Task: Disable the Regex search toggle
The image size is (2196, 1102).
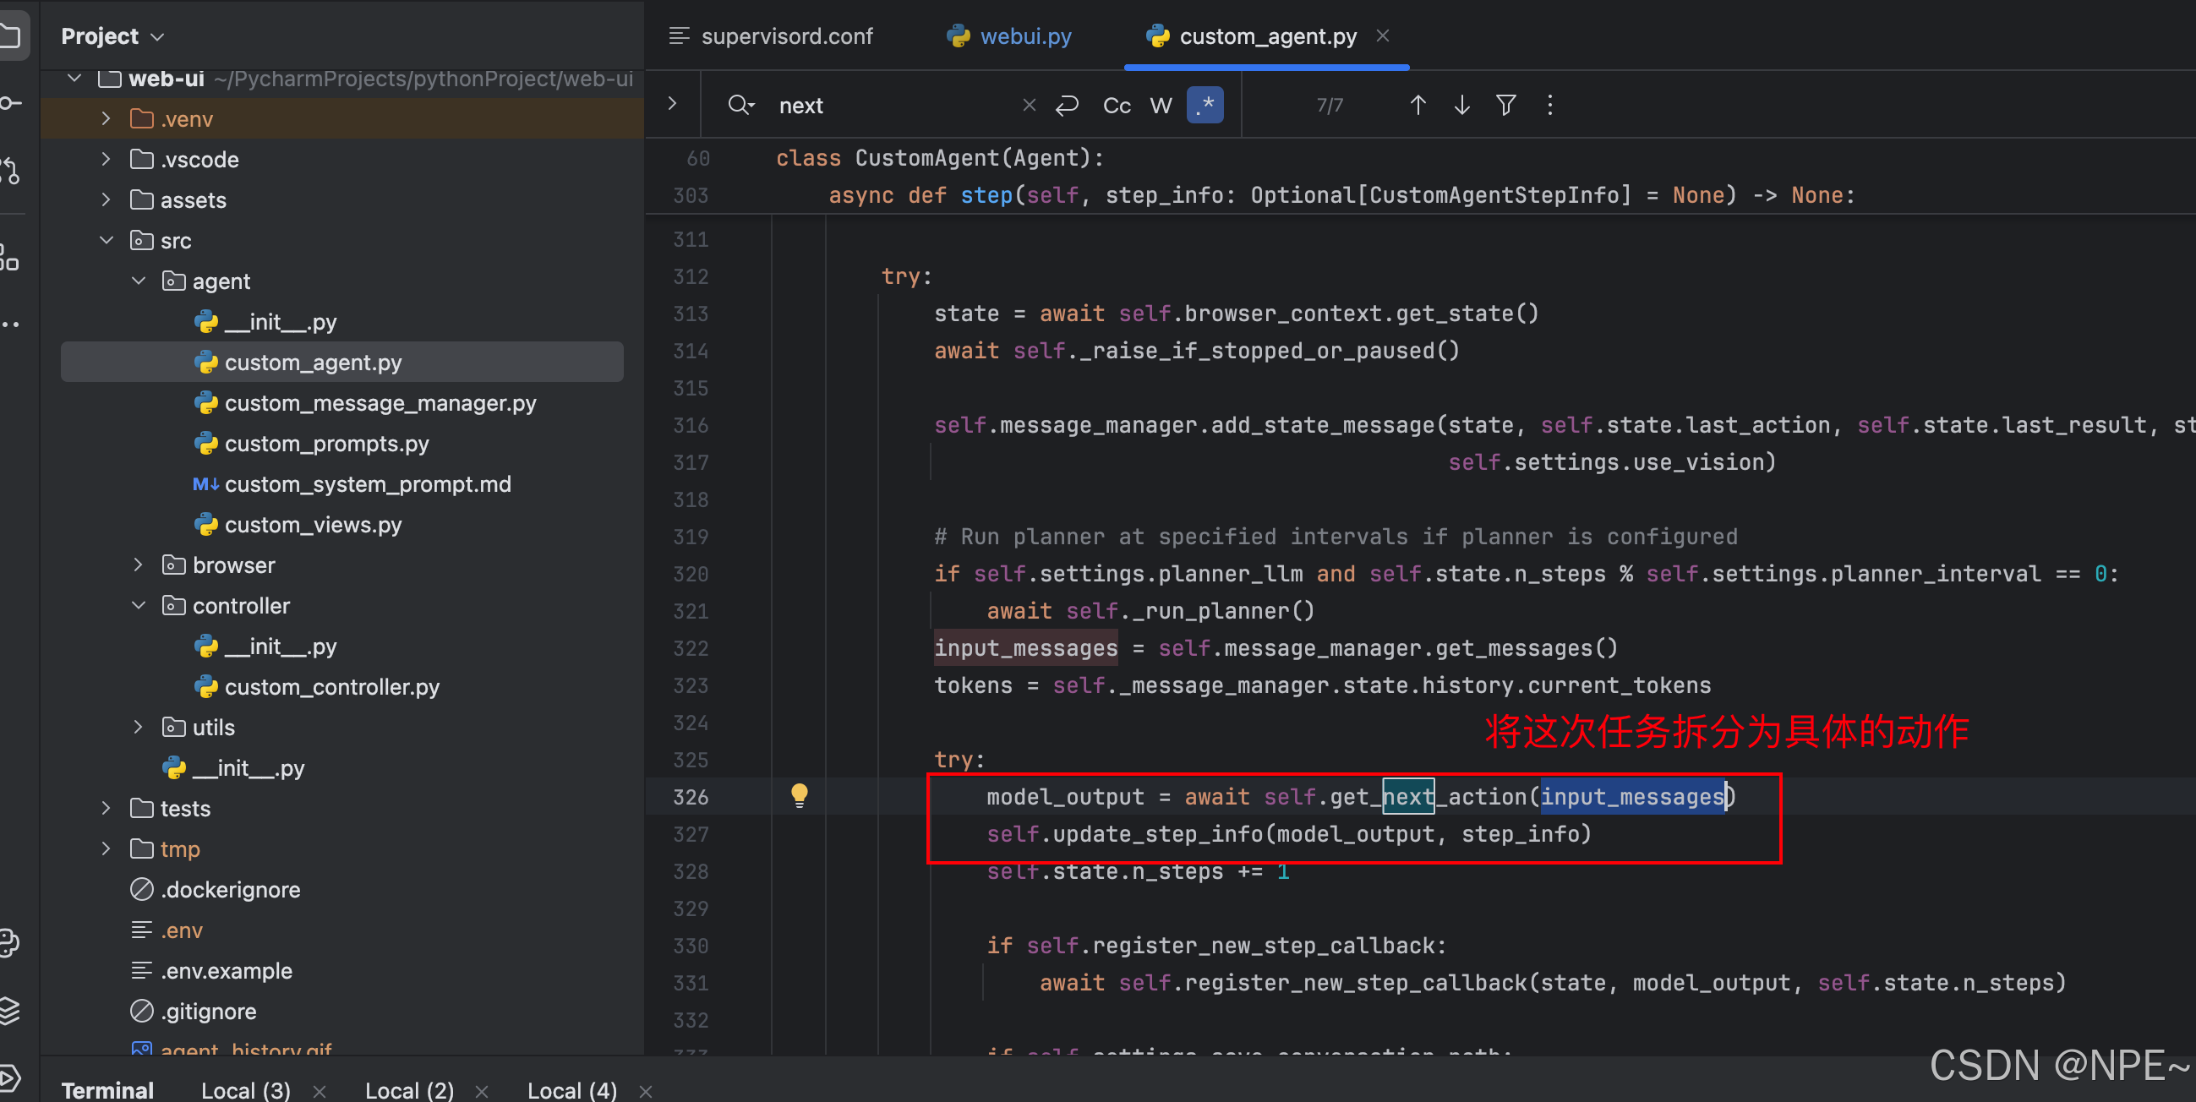Action: pyautogui.click(x=1205, y=105)
